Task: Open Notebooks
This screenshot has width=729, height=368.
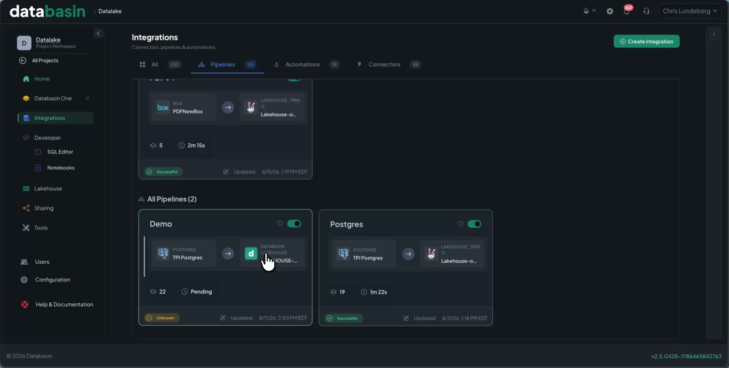Action: pos(61,168)
